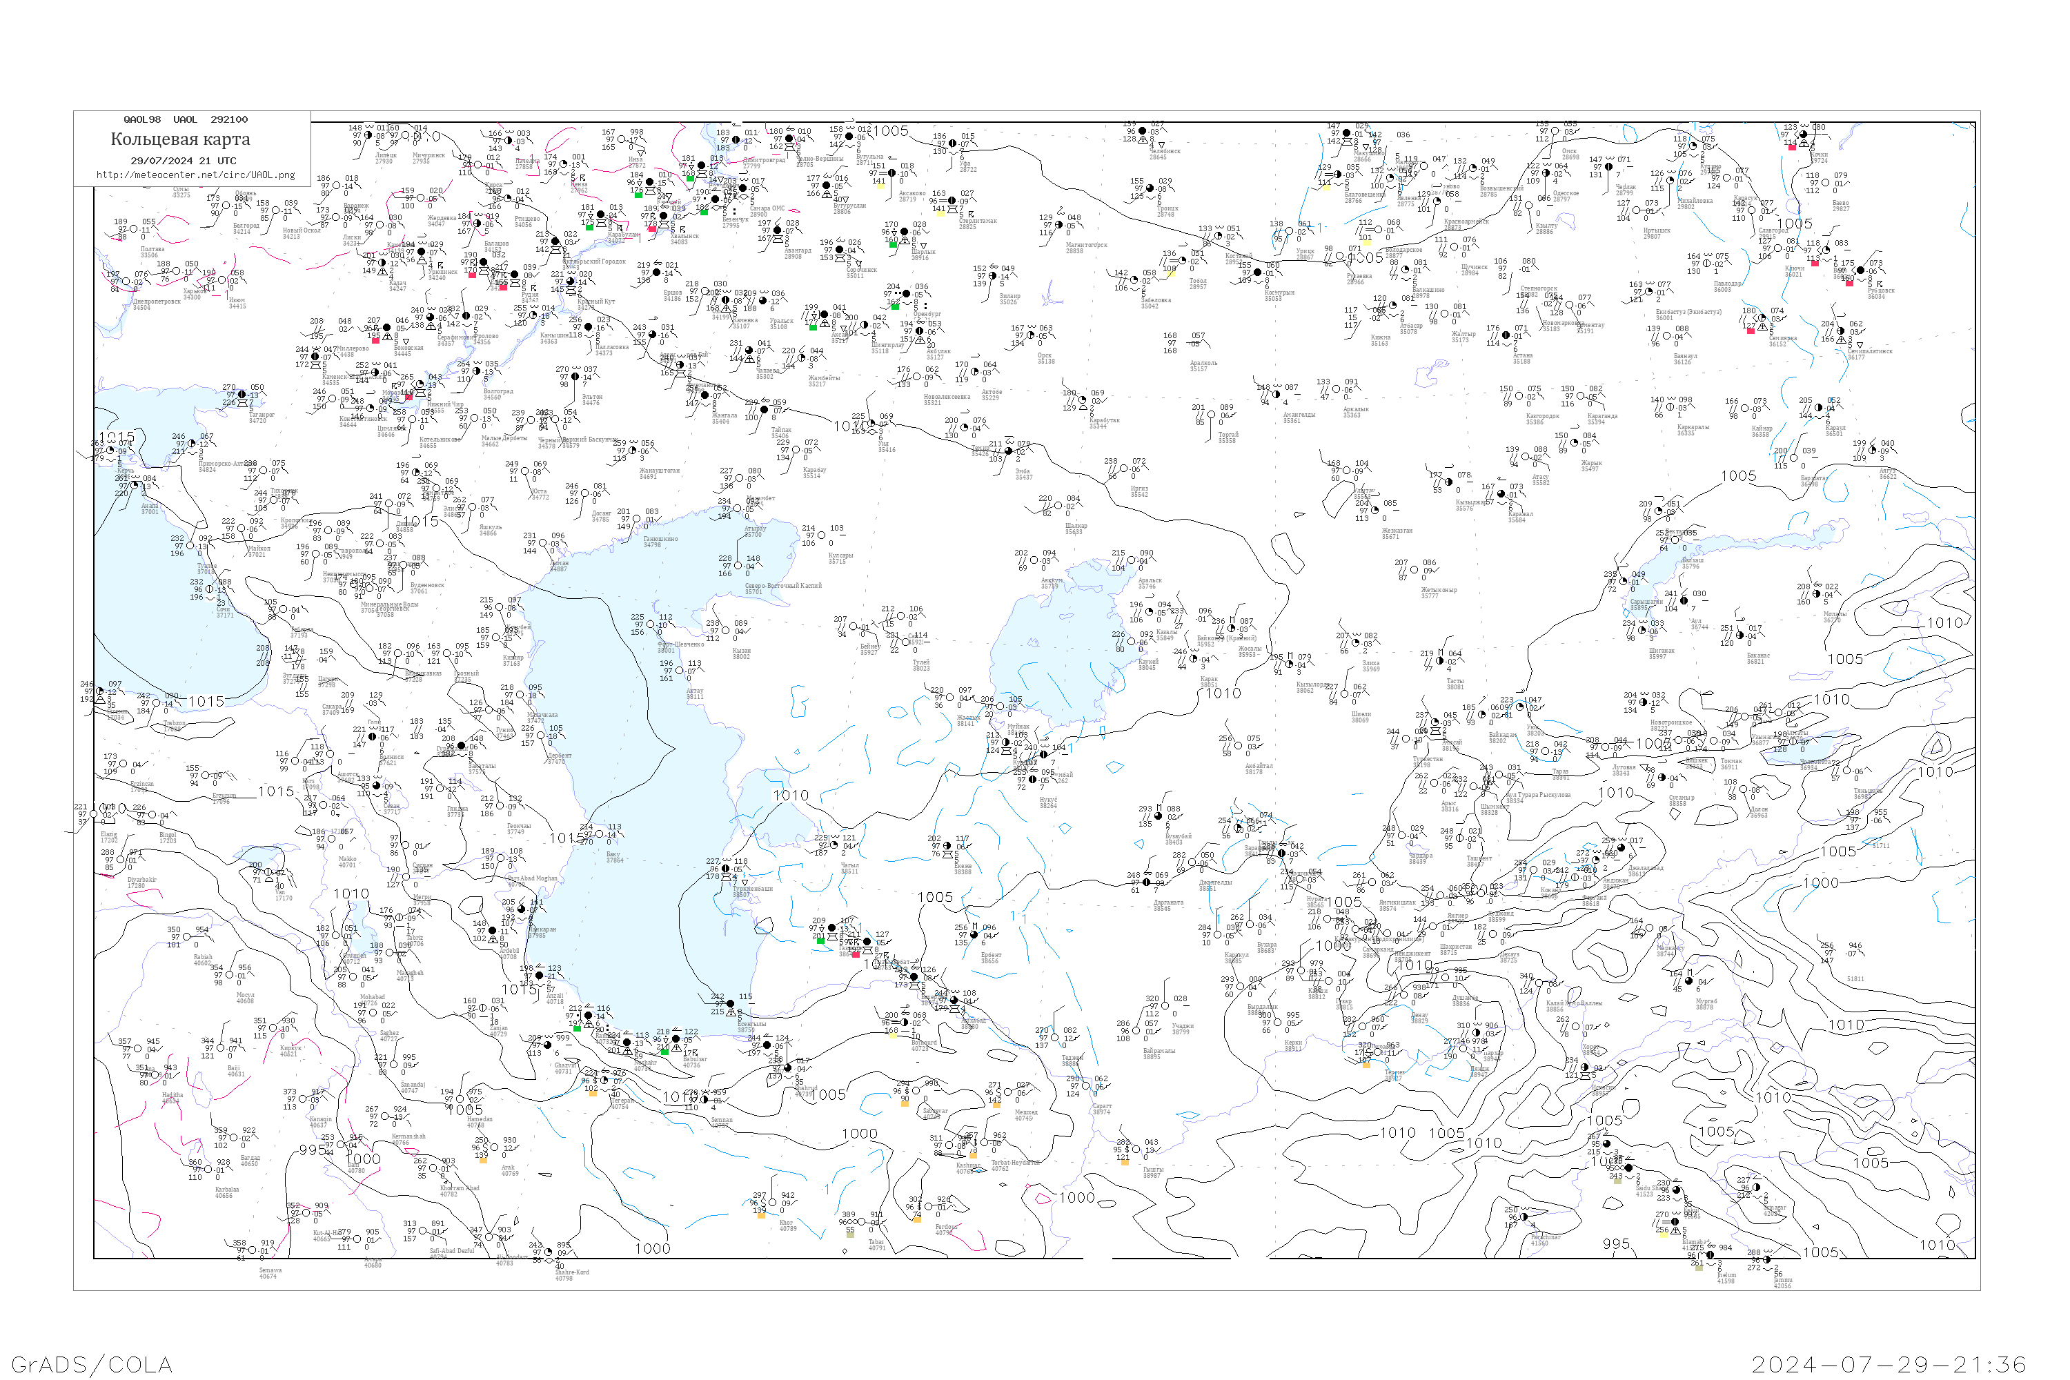This screenshot has height=1380, width=2070.
Task: Click the Ербент 38656 station symbol
Action: pyautogui.click(x=974, y=935)
